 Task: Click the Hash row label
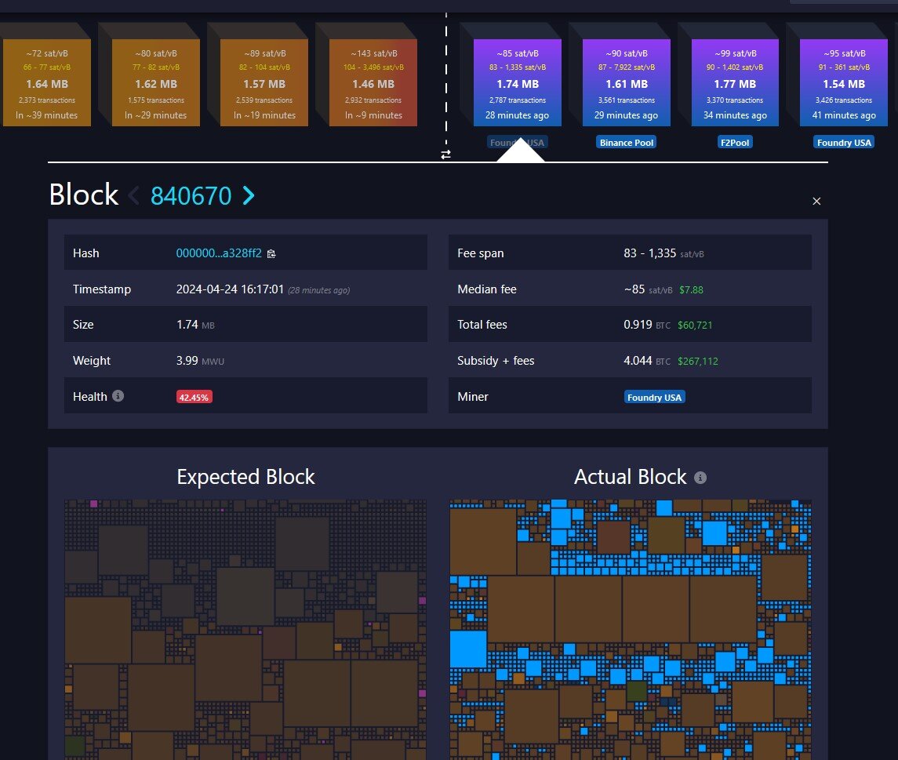pyautogui.click(x=86, y=253)
